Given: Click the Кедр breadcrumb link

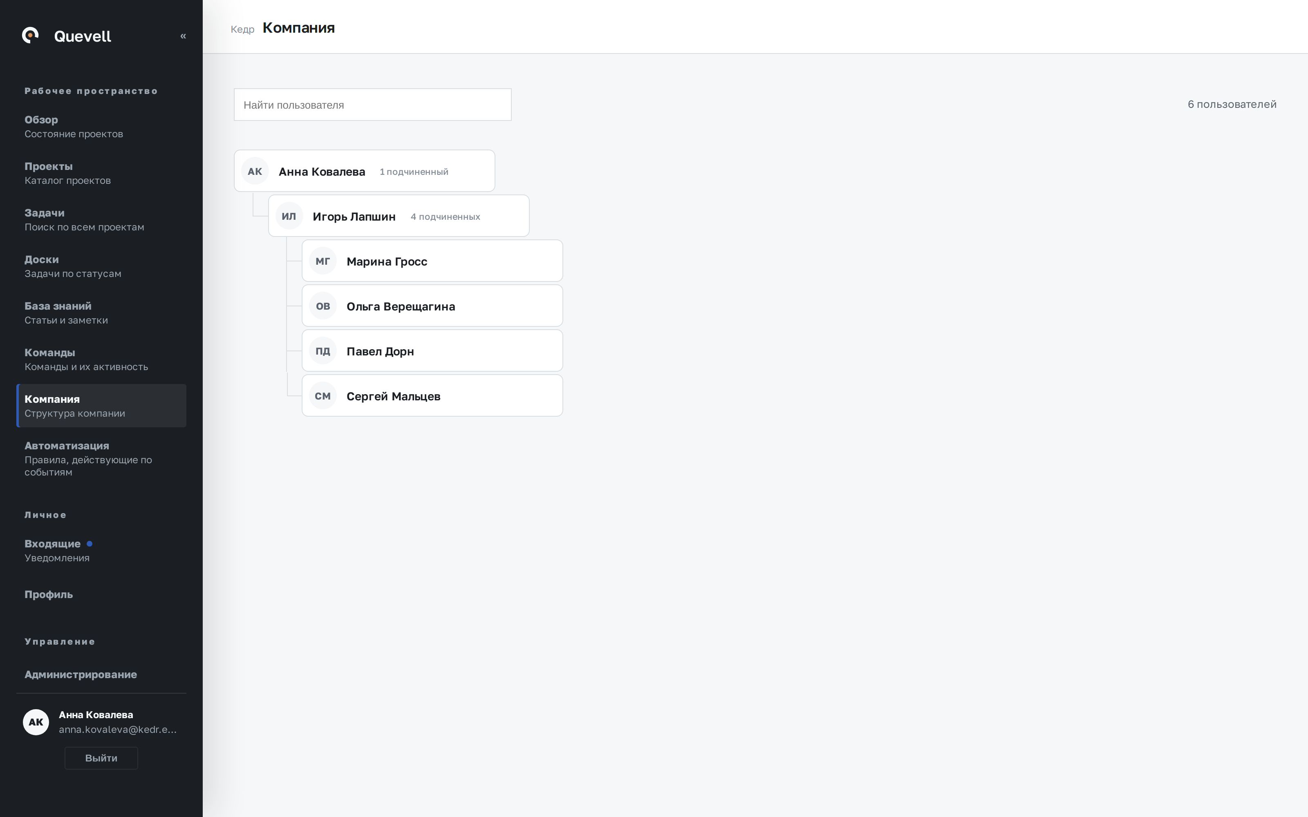Looking at the screenshot, I should [242, 29].
